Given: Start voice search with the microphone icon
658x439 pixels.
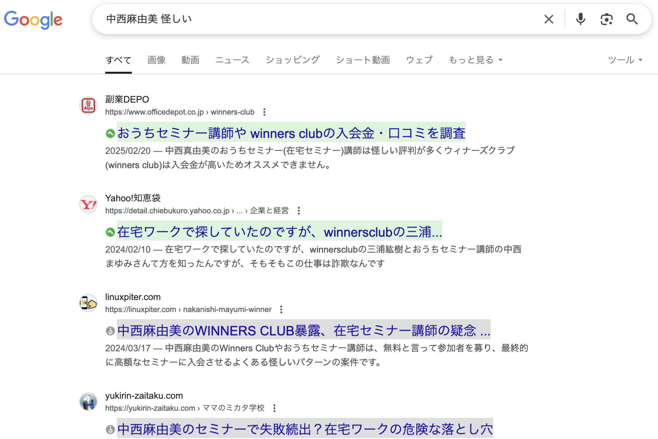Looking at the screenshot, I should pyautogui.click(x=581, y=19).
